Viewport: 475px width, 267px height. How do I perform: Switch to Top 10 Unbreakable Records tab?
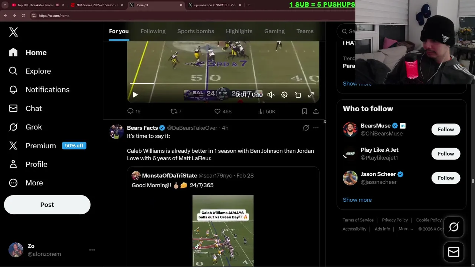(x=38, y=5)
